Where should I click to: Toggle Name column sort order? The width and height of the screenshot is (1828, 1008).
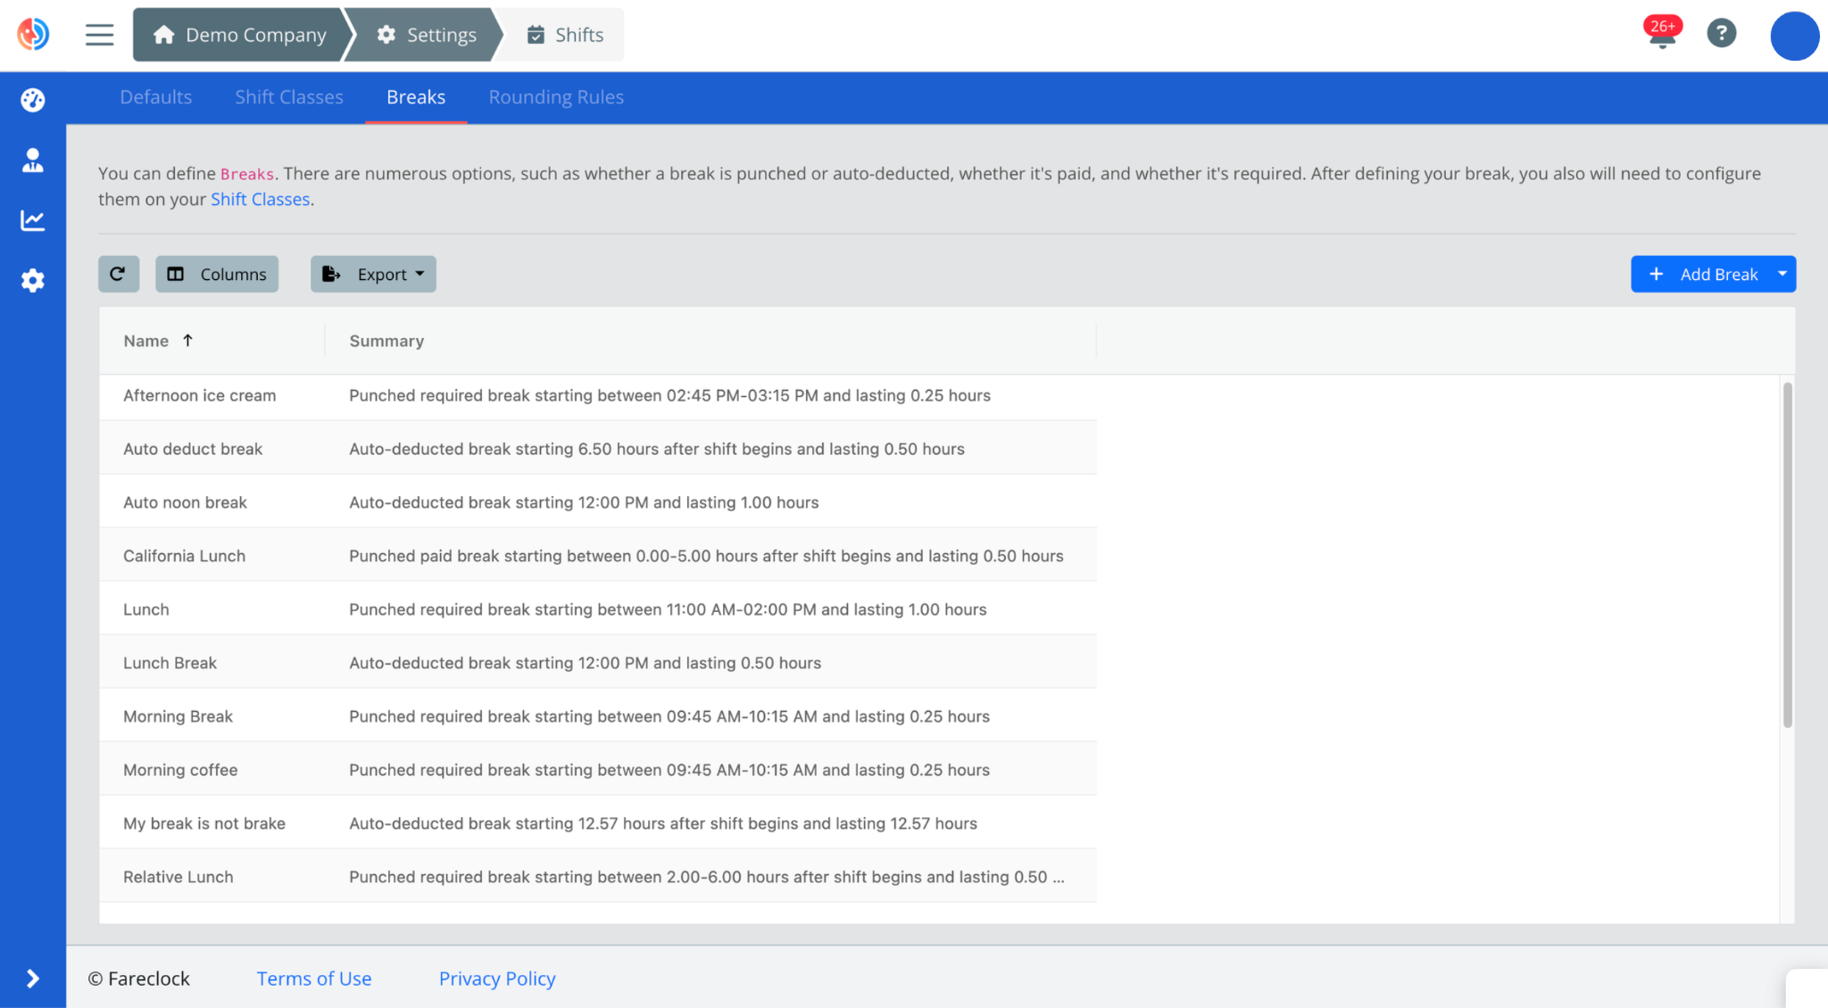(158, 340)
